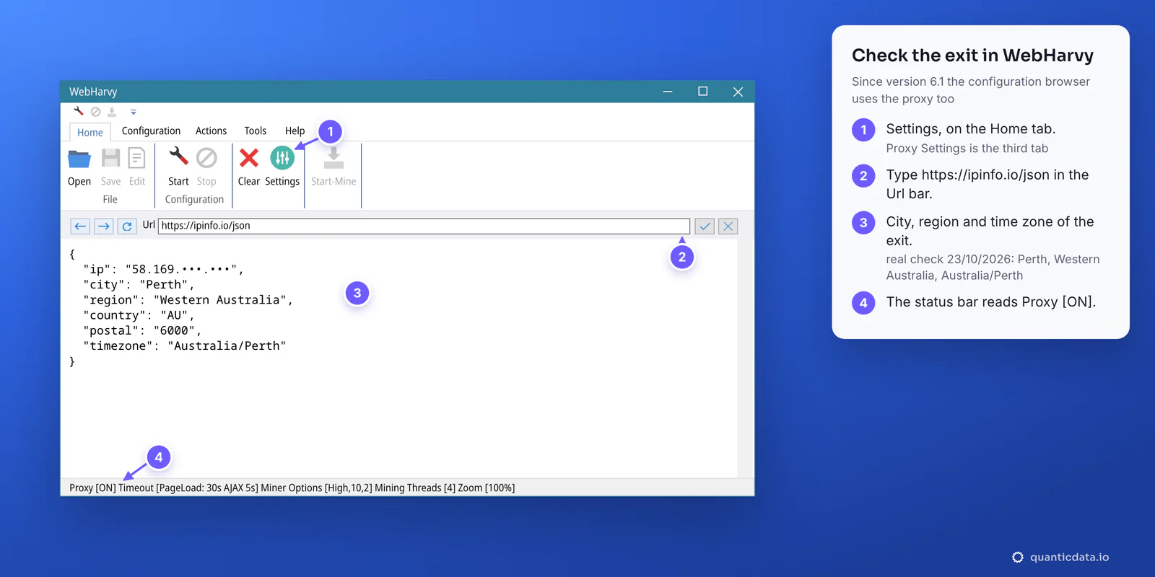Image resolution: width=1155 pixels, height=577 pixels.
Task: Cancel URL loading with the X button
Action: pos(728,226)
